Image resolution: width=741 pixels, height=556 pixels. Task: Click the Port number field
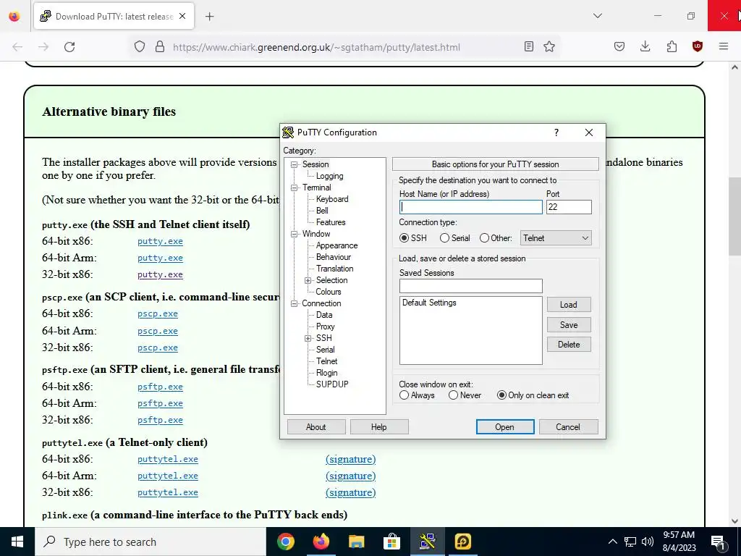[569, 207]
